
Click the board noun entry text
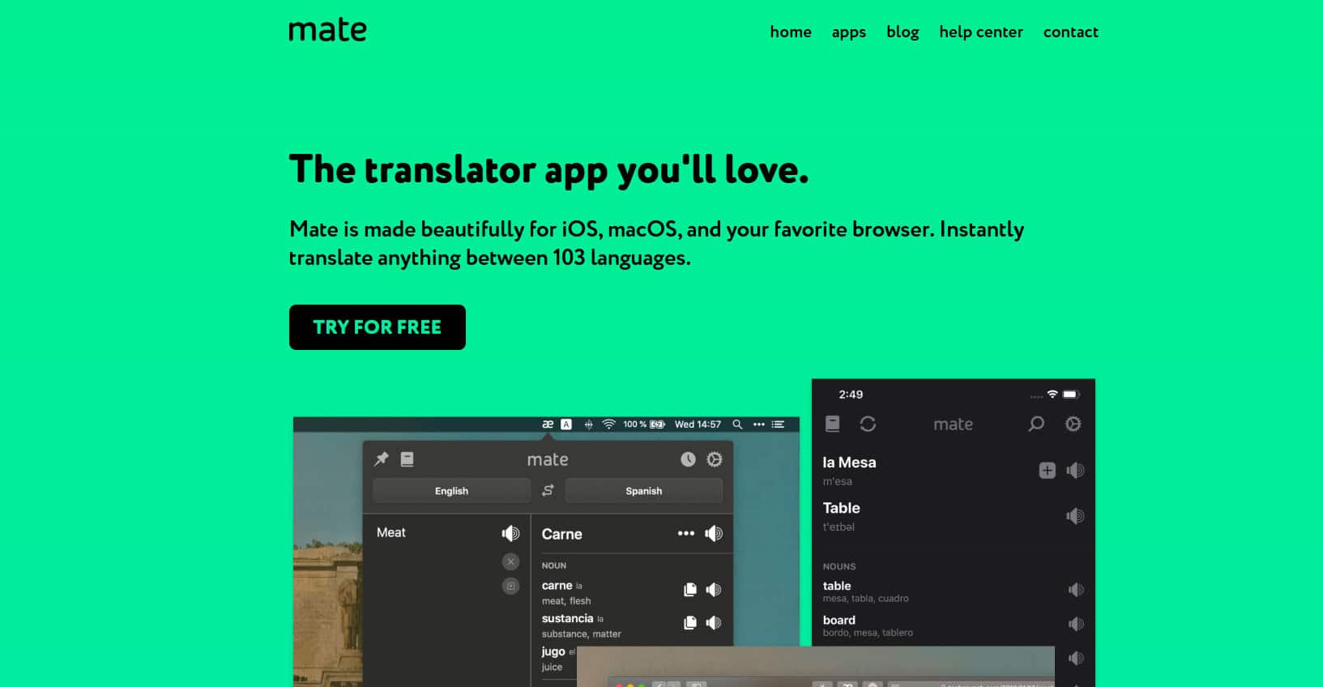(x=839, y=620)
